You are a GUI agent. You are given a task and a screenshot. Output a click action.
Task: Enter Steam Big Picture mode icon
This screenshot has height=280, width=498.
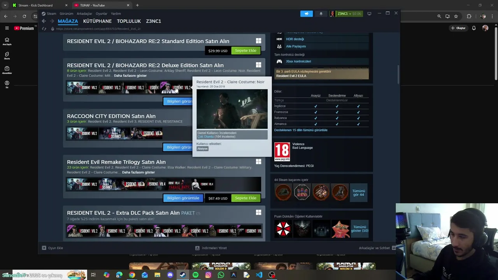pos(369,14)
